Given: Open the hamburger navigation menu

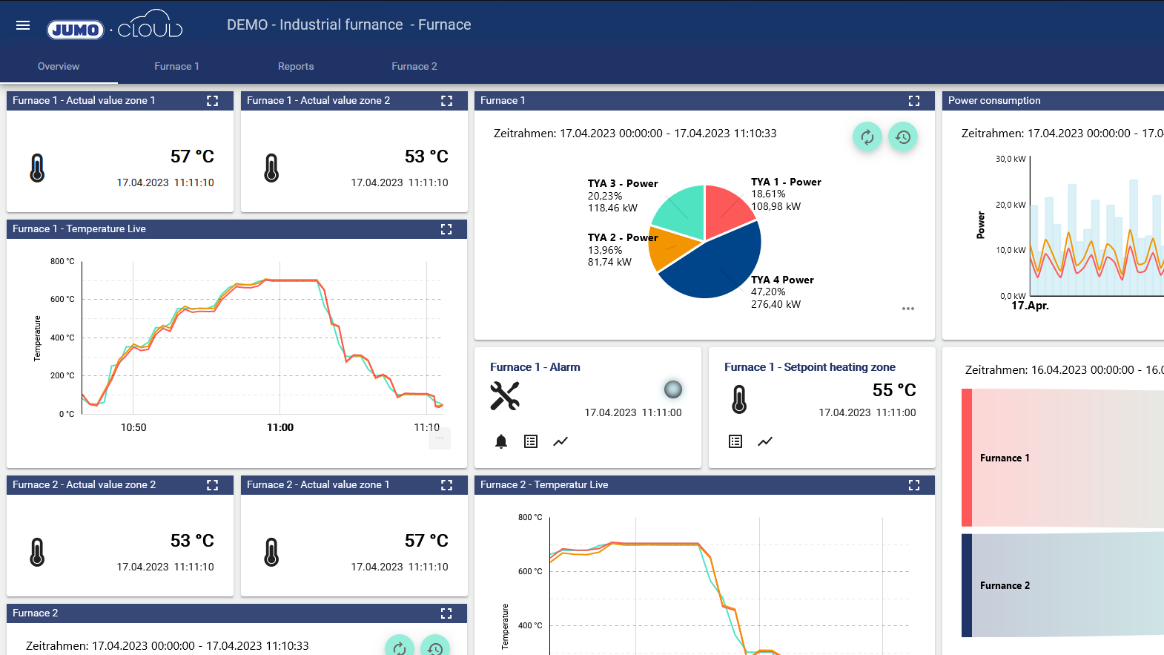Looking at the screenshot, I should pyautogui.click(x=23, y=25).
